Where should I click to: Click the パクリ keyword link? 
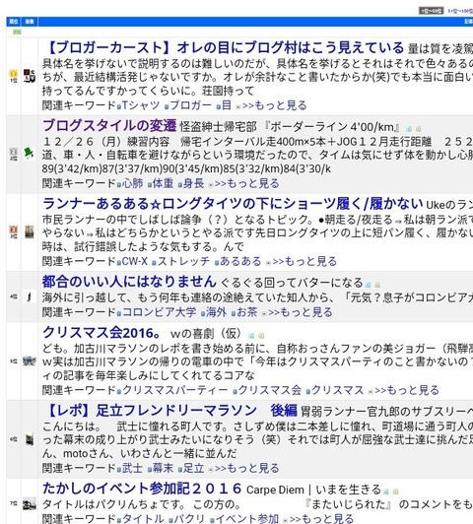[x=189, y=519]
